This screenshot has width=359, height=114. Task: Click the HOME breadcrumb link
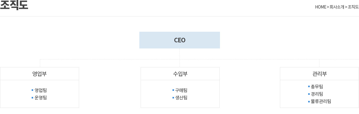point(320,7)
